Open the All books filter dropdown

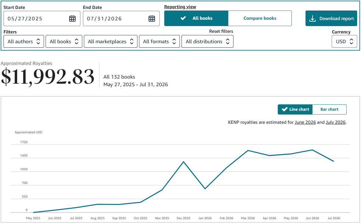(x=64, y=42)
